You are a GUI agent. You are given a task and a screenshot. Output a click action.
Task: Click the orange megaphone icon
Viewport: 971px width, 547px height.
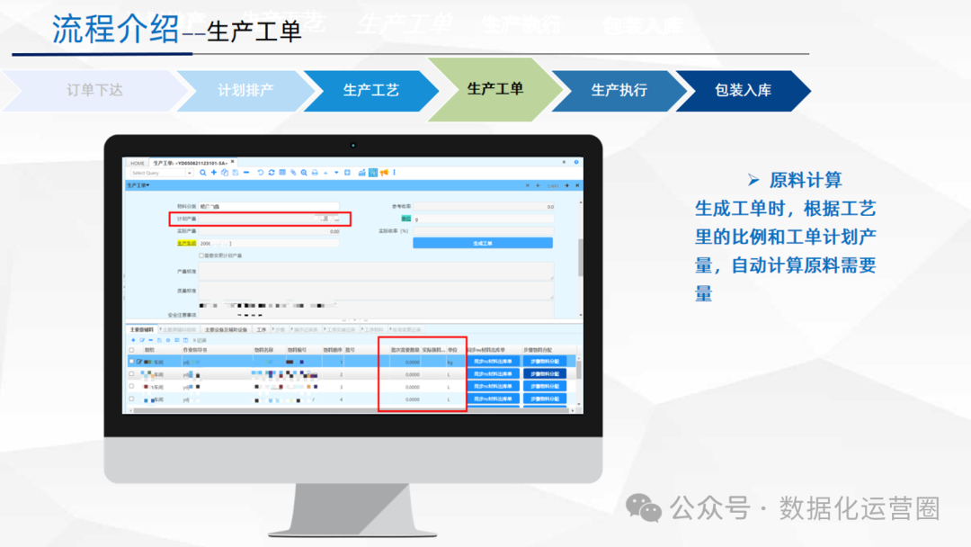tap(385, 172)
